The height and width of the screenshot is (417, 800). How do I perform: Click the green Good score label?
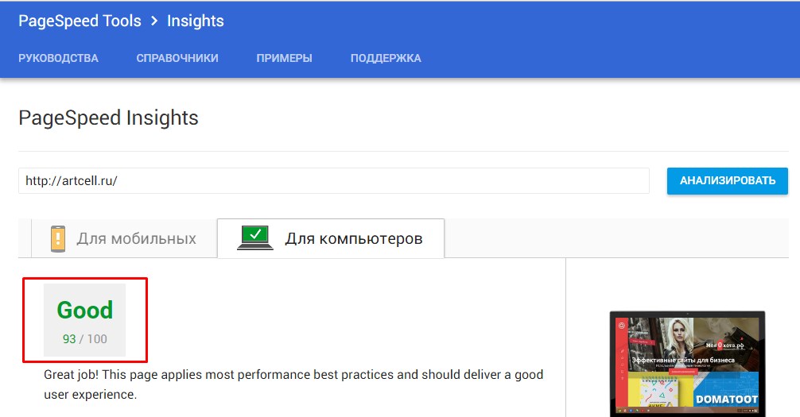85,310
